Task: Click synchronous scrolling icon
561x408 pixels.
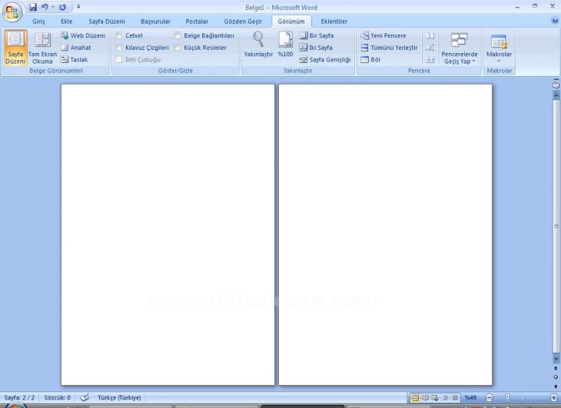Action: coord(430,48)
